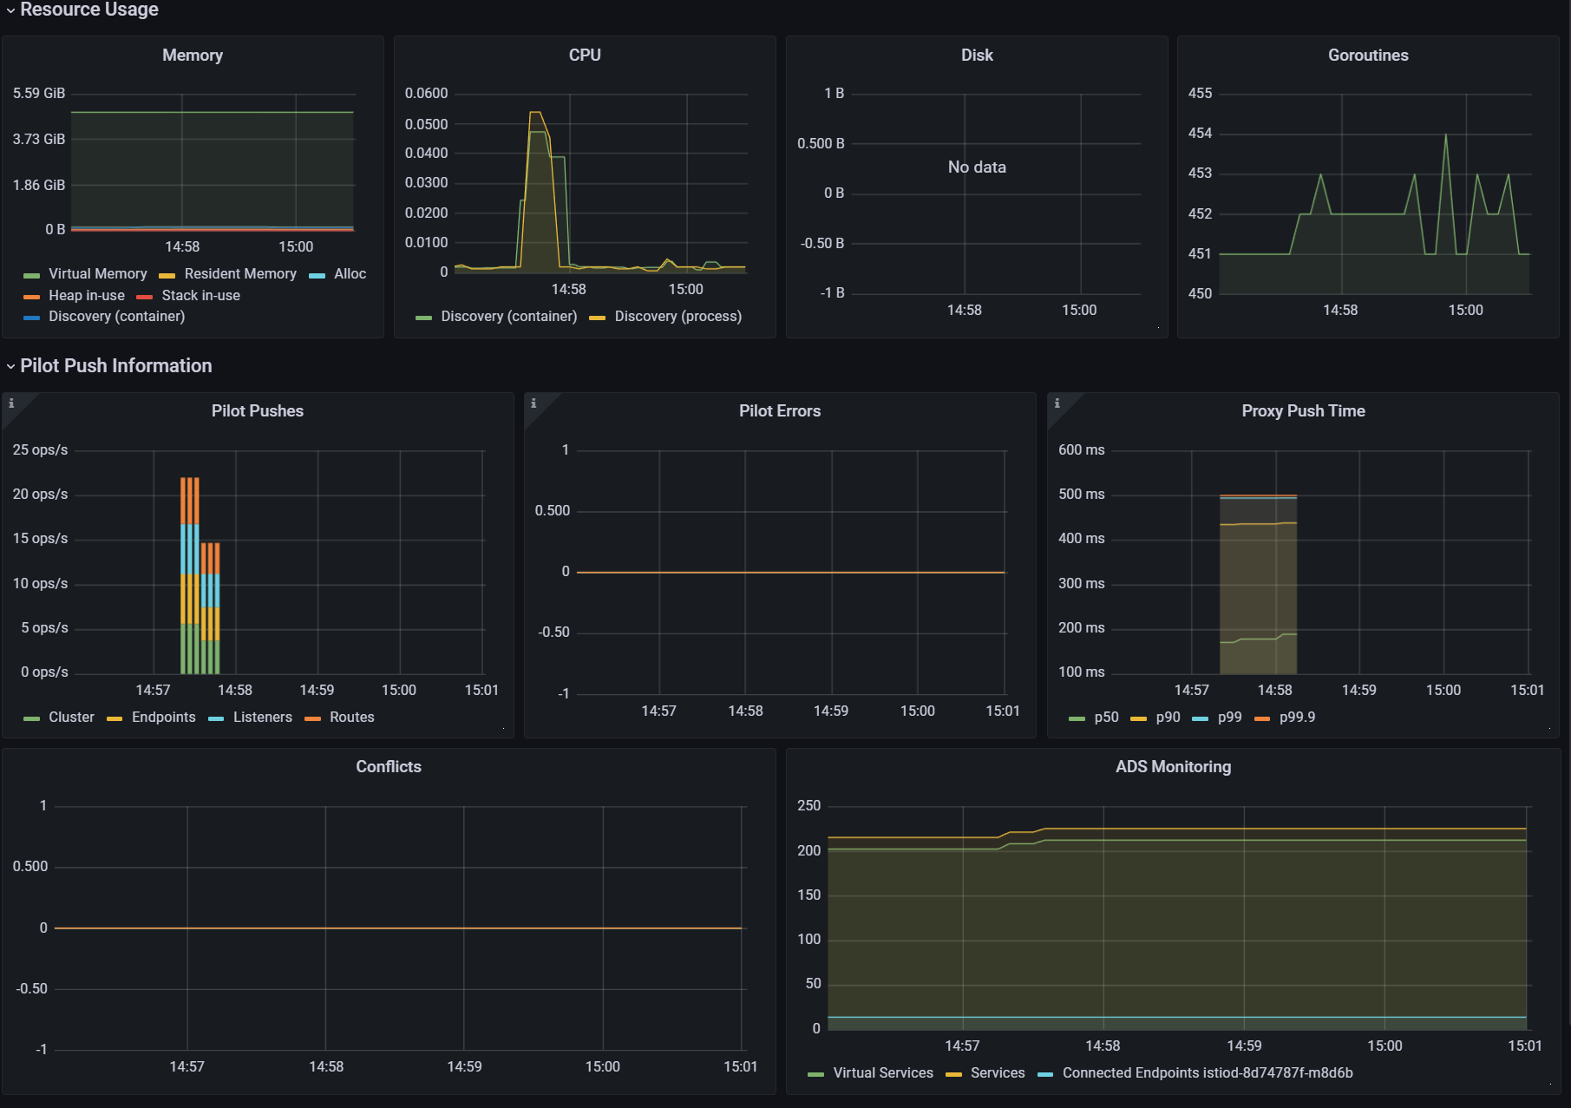This screenshot has width=1571, height=1108.
Task: Toggle the Alloc legend series
Action: [x=350, y=274]
